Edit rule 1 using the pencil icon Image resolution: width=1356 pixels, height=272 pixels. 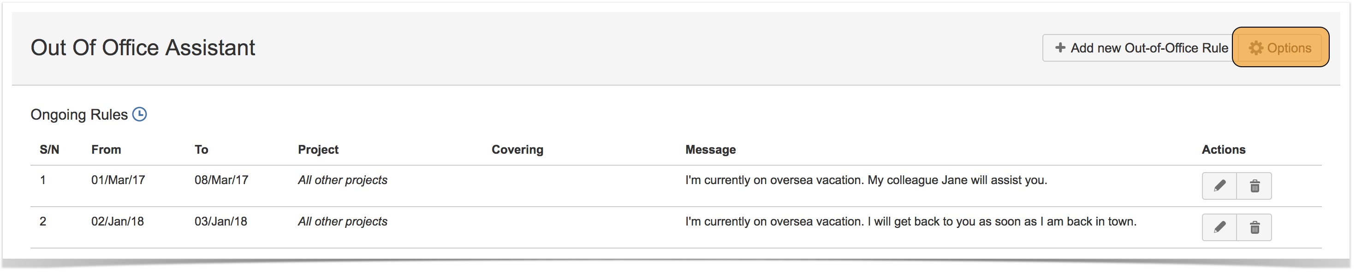coord(1219,186)
